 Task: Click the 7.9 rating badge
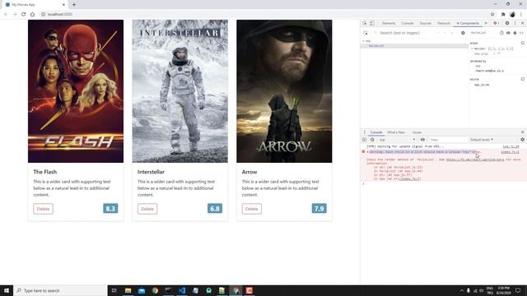319,208
